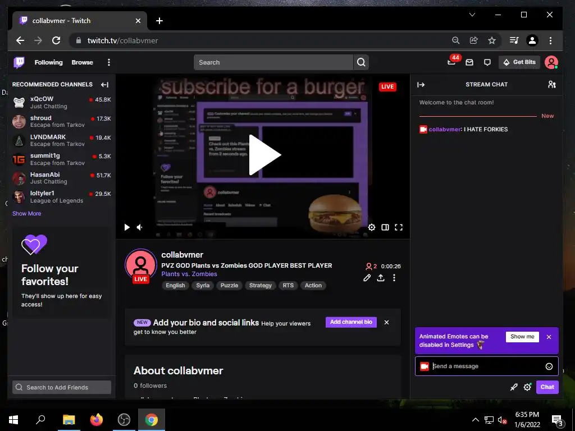Open the emote picker smiley icon
Image resolution: width=575 pixels, height=431 pixels.
coord(549,366)
